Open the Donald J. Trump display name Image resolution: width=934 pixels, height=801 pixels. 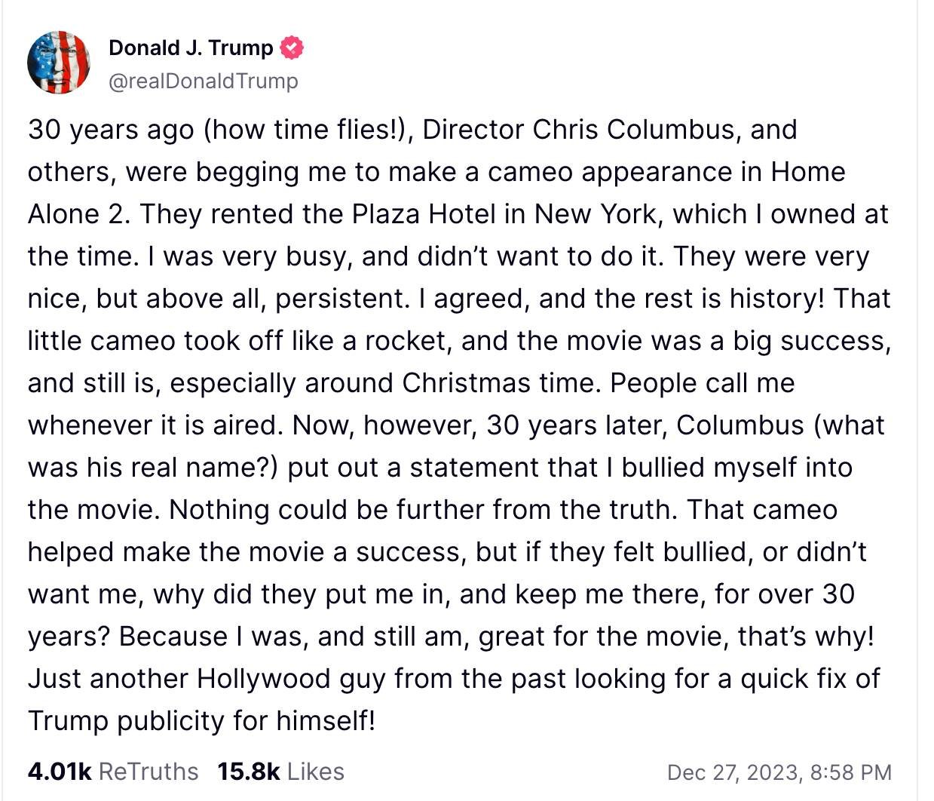pos(191,48)
